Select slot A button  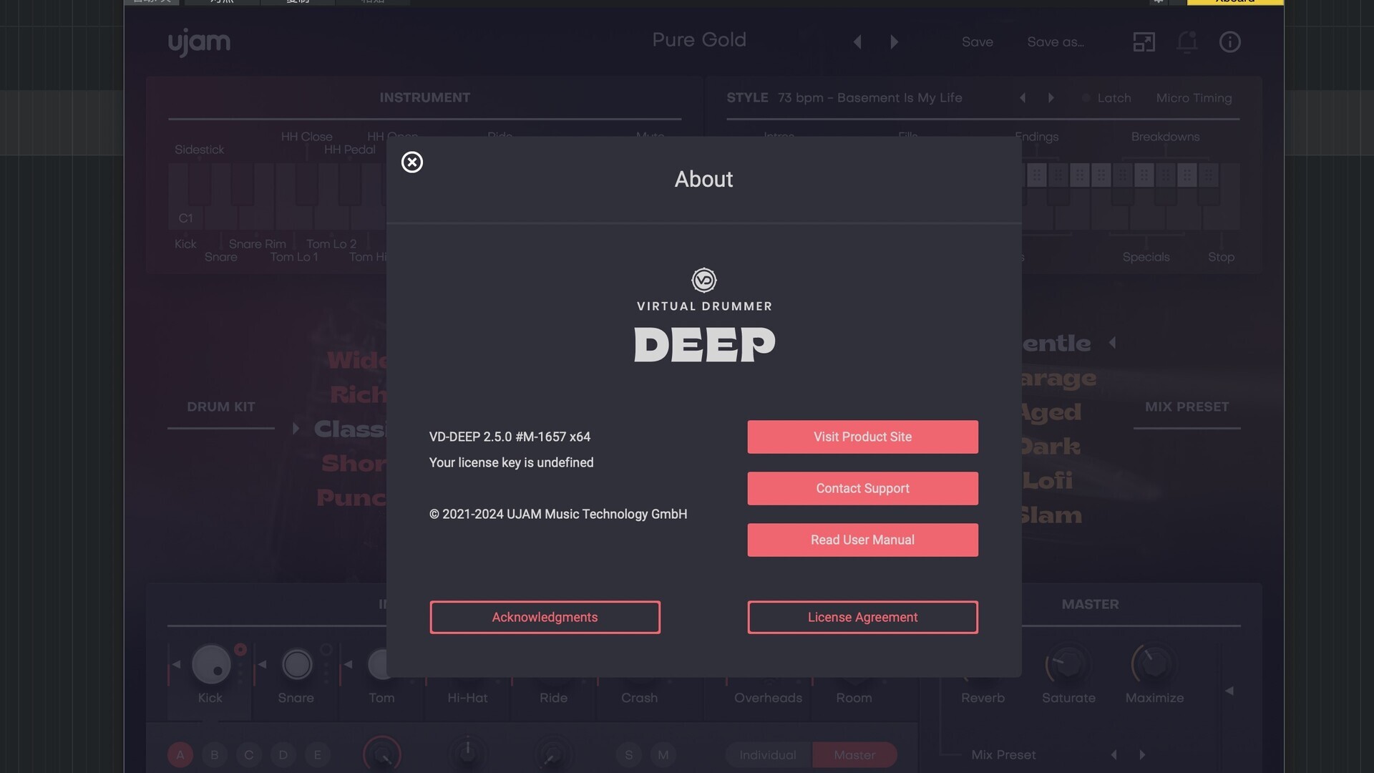[180, 754]
